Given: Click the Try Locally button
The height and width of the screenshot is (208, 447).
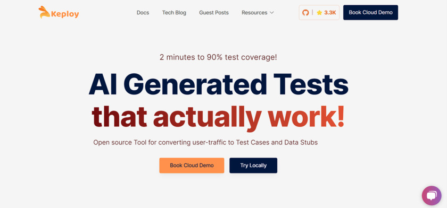Looking at the screenshot, I should [253, 166].
